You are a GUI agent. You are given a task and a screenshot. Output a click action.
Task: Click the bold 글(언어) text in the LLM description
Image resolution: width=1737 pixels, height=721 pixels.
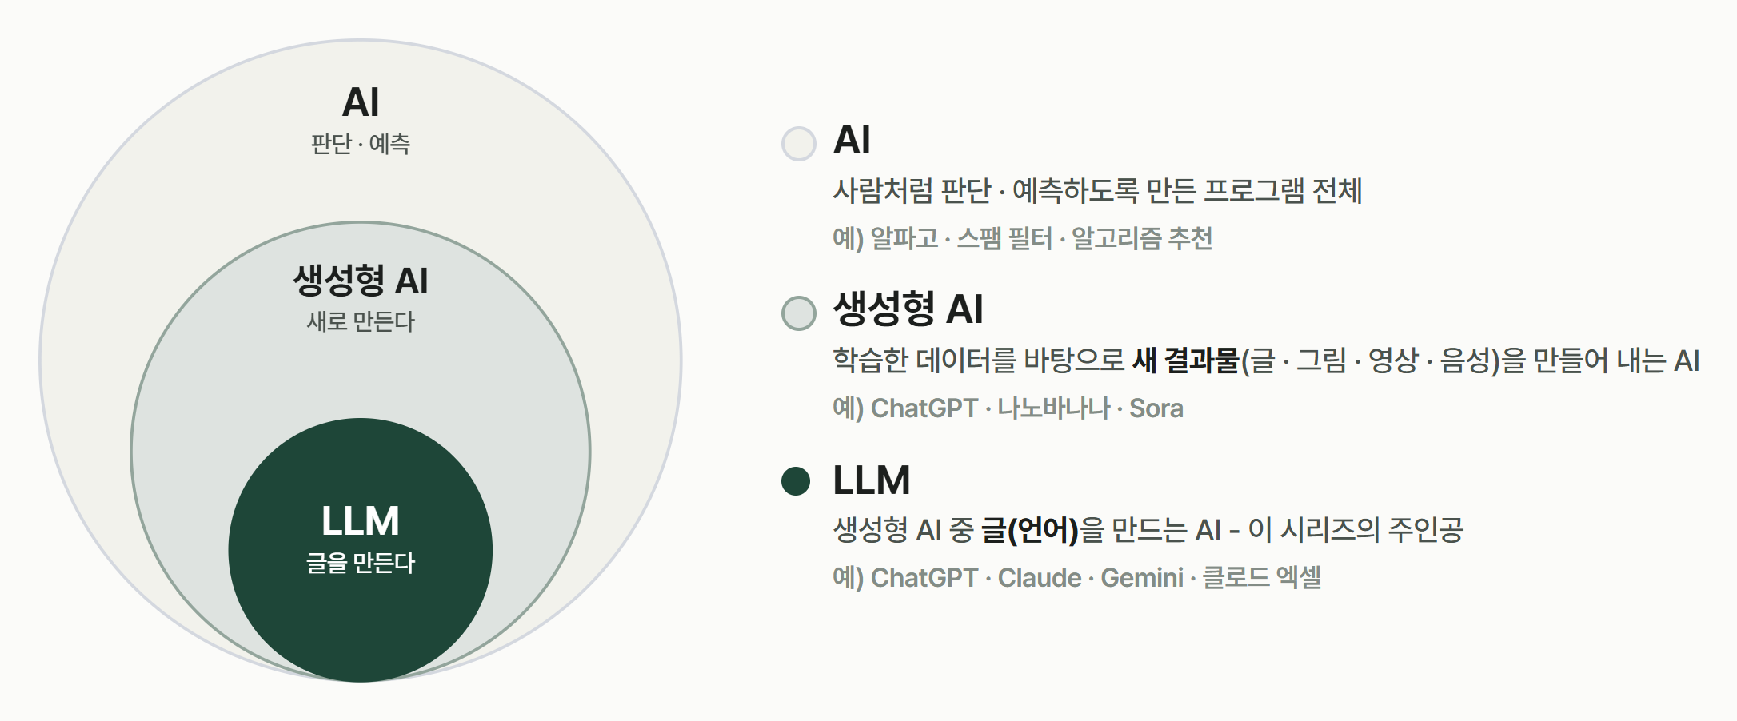pyautogui.click(x=1030, y=530)
